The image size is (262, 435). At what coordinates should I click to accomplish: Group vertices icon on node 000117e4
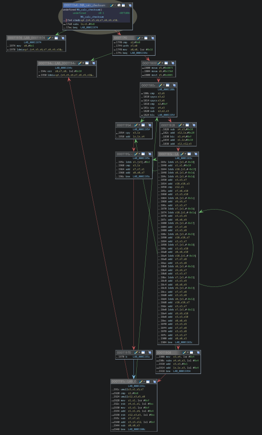(x=130, y=5)
